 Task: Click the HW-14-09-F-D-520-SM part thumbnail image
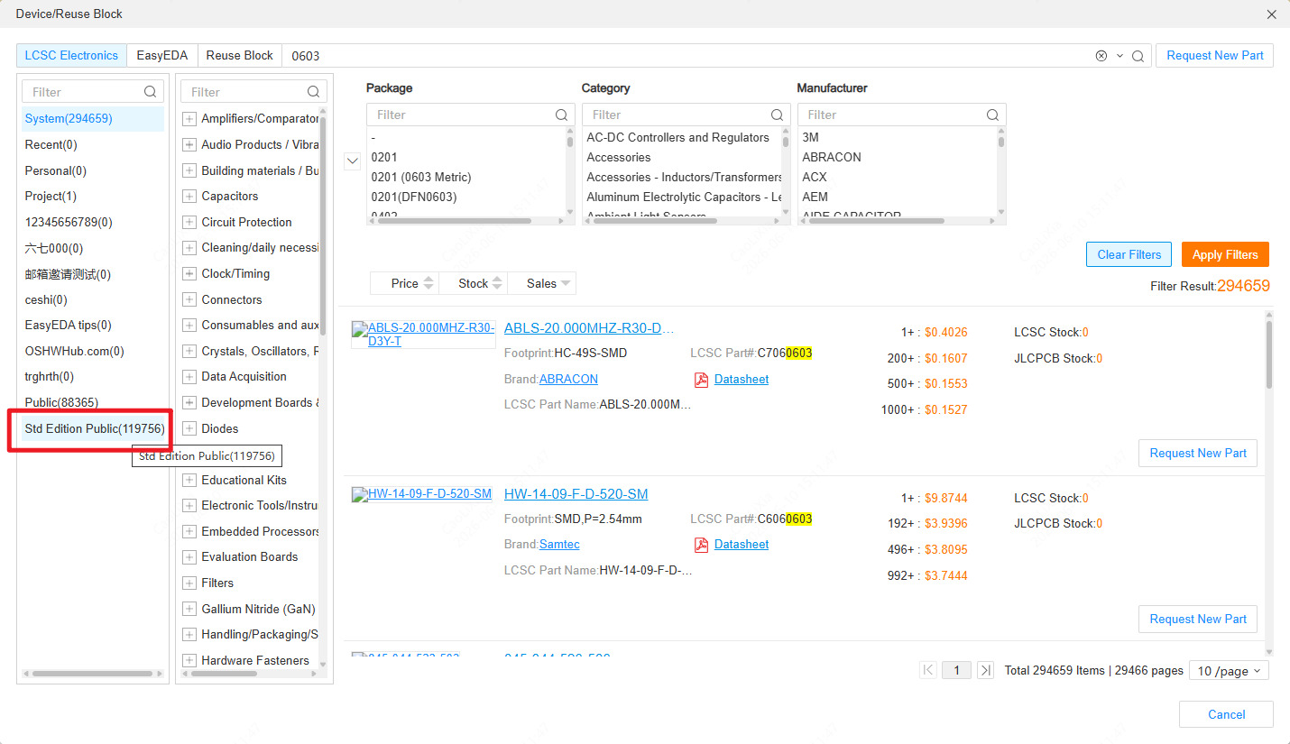(x=423, y=494)
